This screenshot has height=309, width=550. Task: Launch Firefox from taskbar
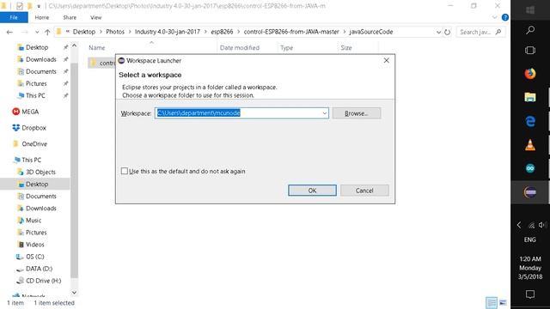click(530, 74)
